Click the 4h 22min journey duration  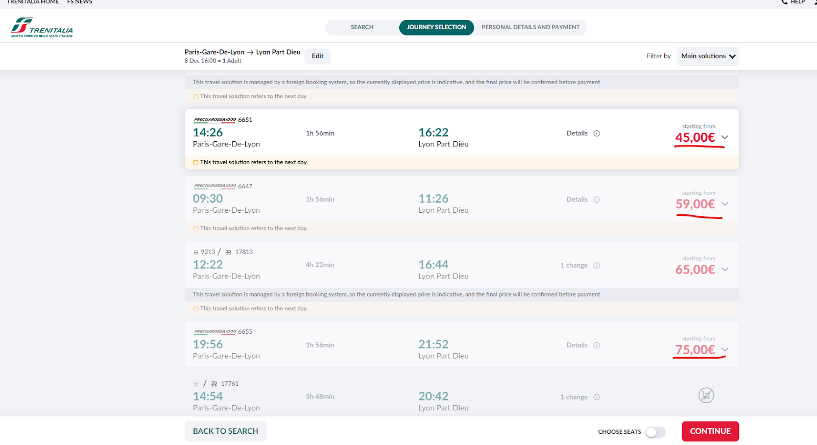(320, 265)
